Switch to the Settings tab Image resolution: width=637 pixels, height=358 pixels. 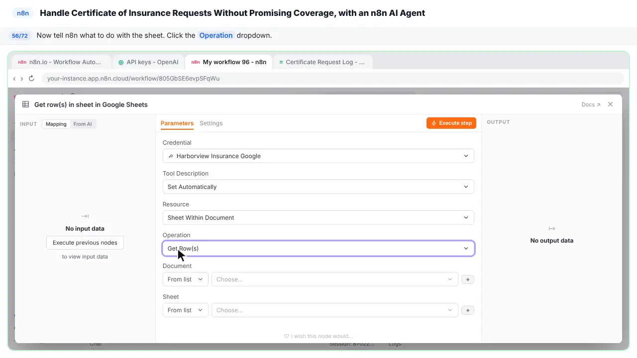211,123
